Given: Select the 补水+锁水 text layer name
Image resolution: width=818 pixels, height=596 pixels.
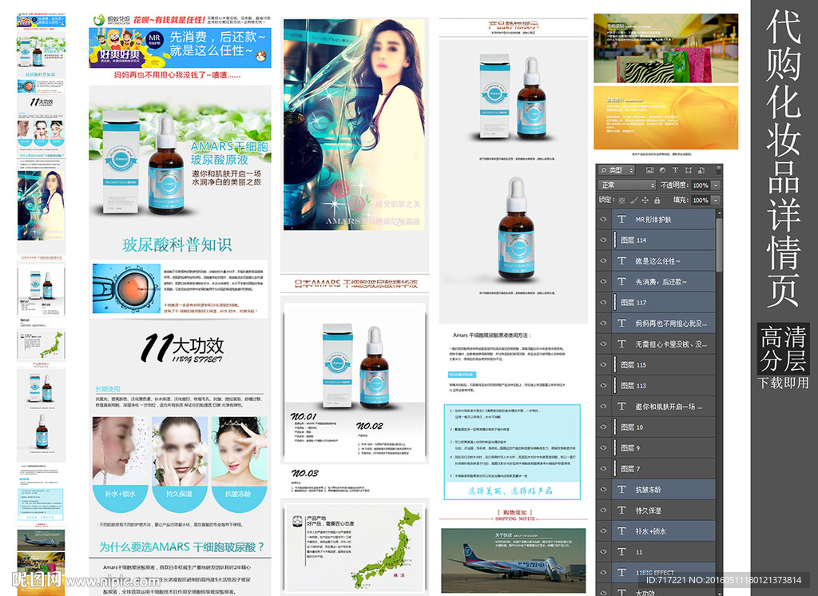Looking at the screenshot, I should pyautogui.click(x=650, y=531).
